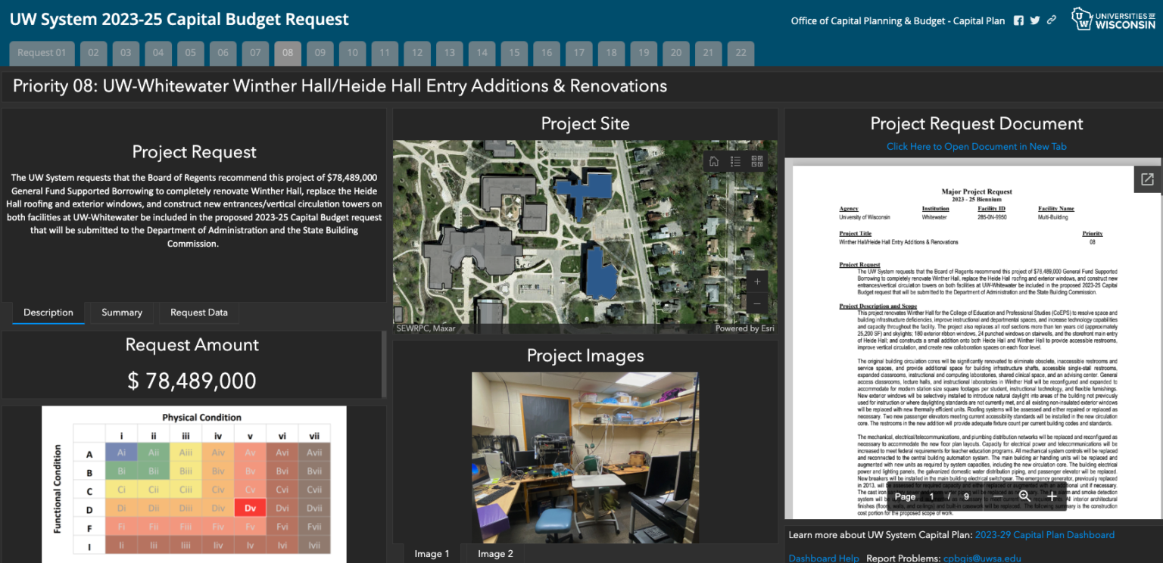Open the 2023-29 Capital Plan Dashboard link
This screenshot has height=563, width=1163.
pyautogui.click(x=1045, y=535)
